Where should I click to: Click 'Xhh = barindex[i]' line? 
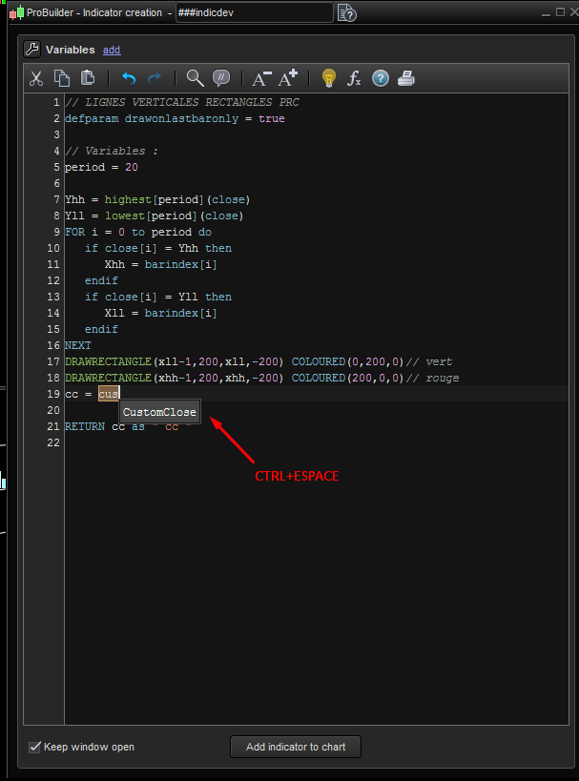coord(160,264)
